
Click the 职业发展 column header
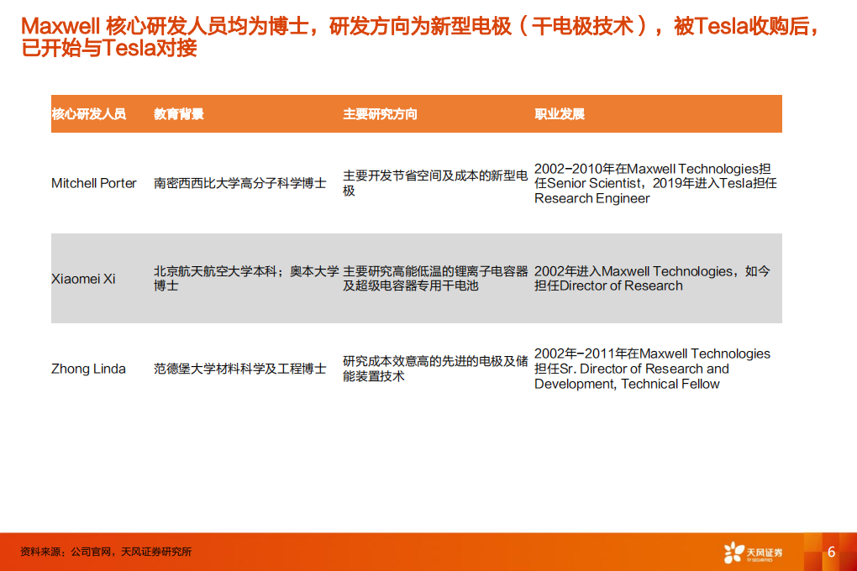559,113
